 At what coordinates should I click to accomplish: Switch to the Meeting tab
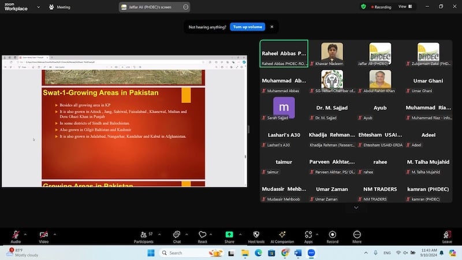click(59, 7)
